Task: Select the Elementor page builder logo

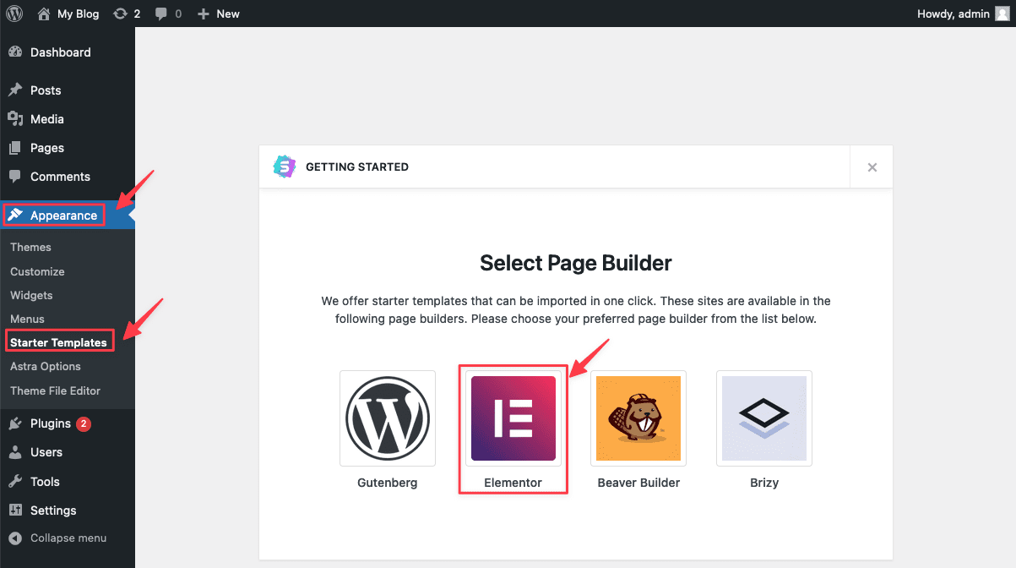Action: [x=513, y=418]
